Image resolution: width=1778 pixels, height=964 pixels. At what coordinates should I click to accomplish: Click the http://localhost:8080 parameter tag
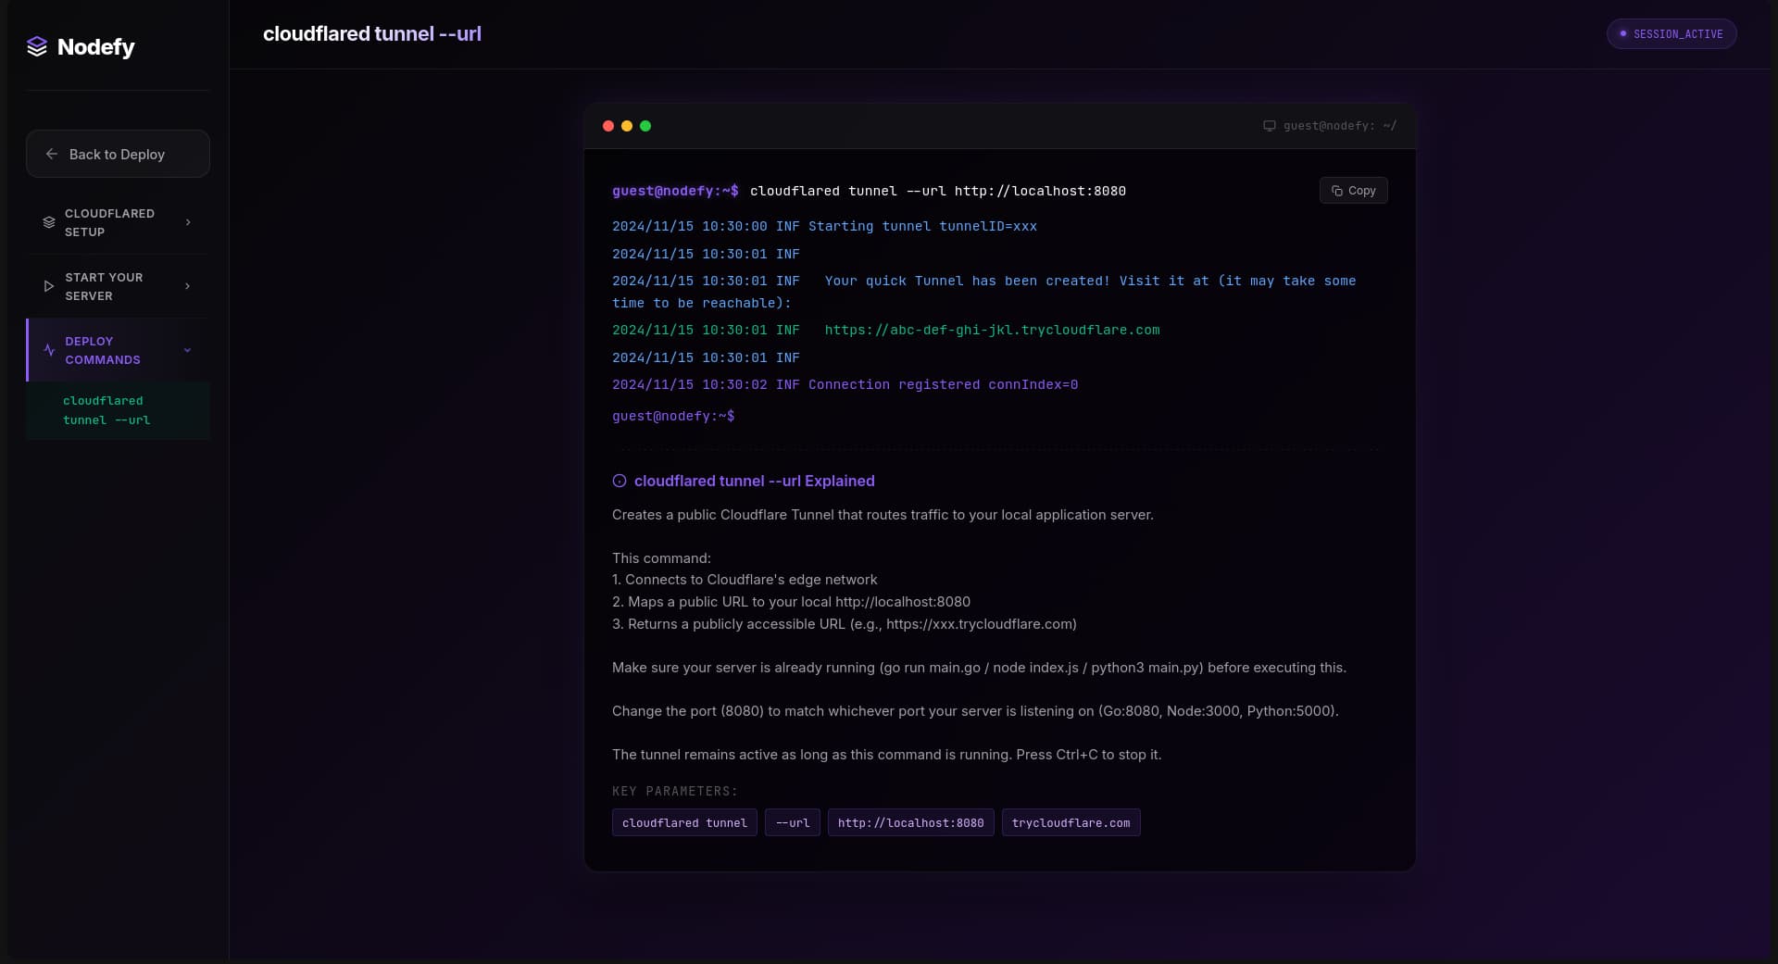pos(910,822)
